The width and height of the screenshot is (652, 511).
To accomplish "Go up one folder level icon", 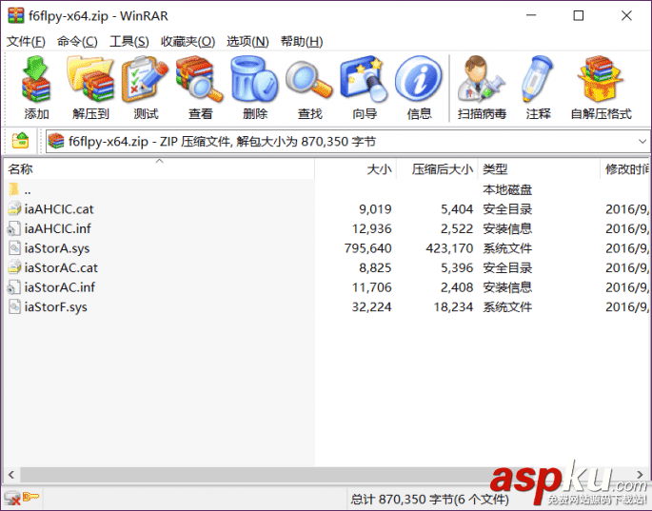I will click(20, 141).
